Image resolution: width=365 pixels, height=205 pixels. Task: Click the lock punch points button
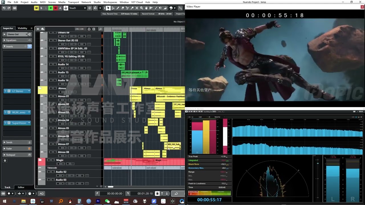[157, 194]
